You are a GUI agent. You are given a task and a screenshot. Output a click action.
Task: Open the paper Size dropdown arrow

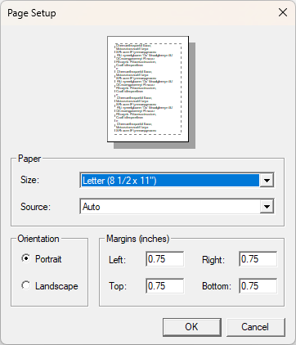click(x=267, y=180)
